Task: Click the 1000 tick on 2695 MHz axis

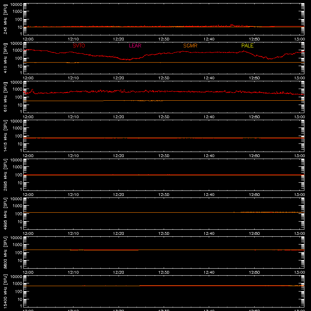Action: [17, 167]
